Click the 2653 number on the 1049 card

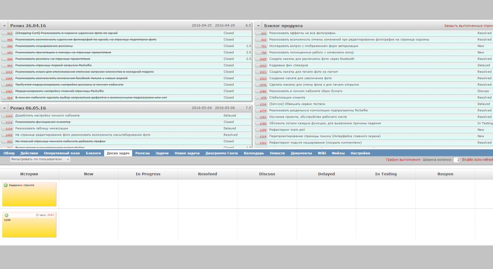(x=51, y=215)
